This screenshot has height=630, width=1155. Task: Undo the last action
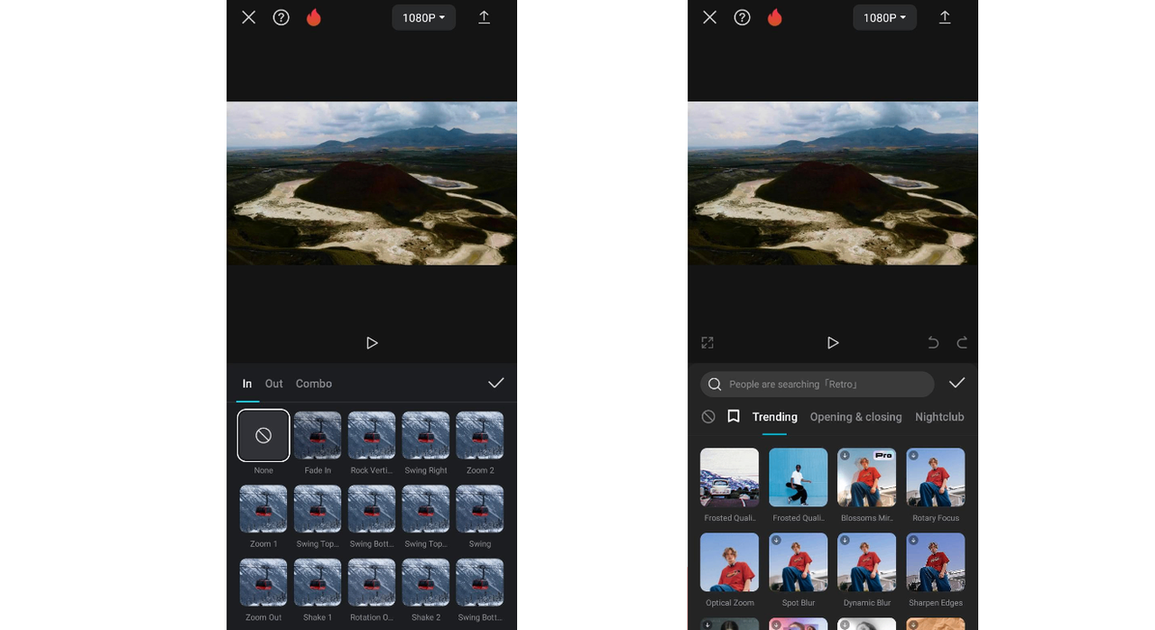coord(933,343)
